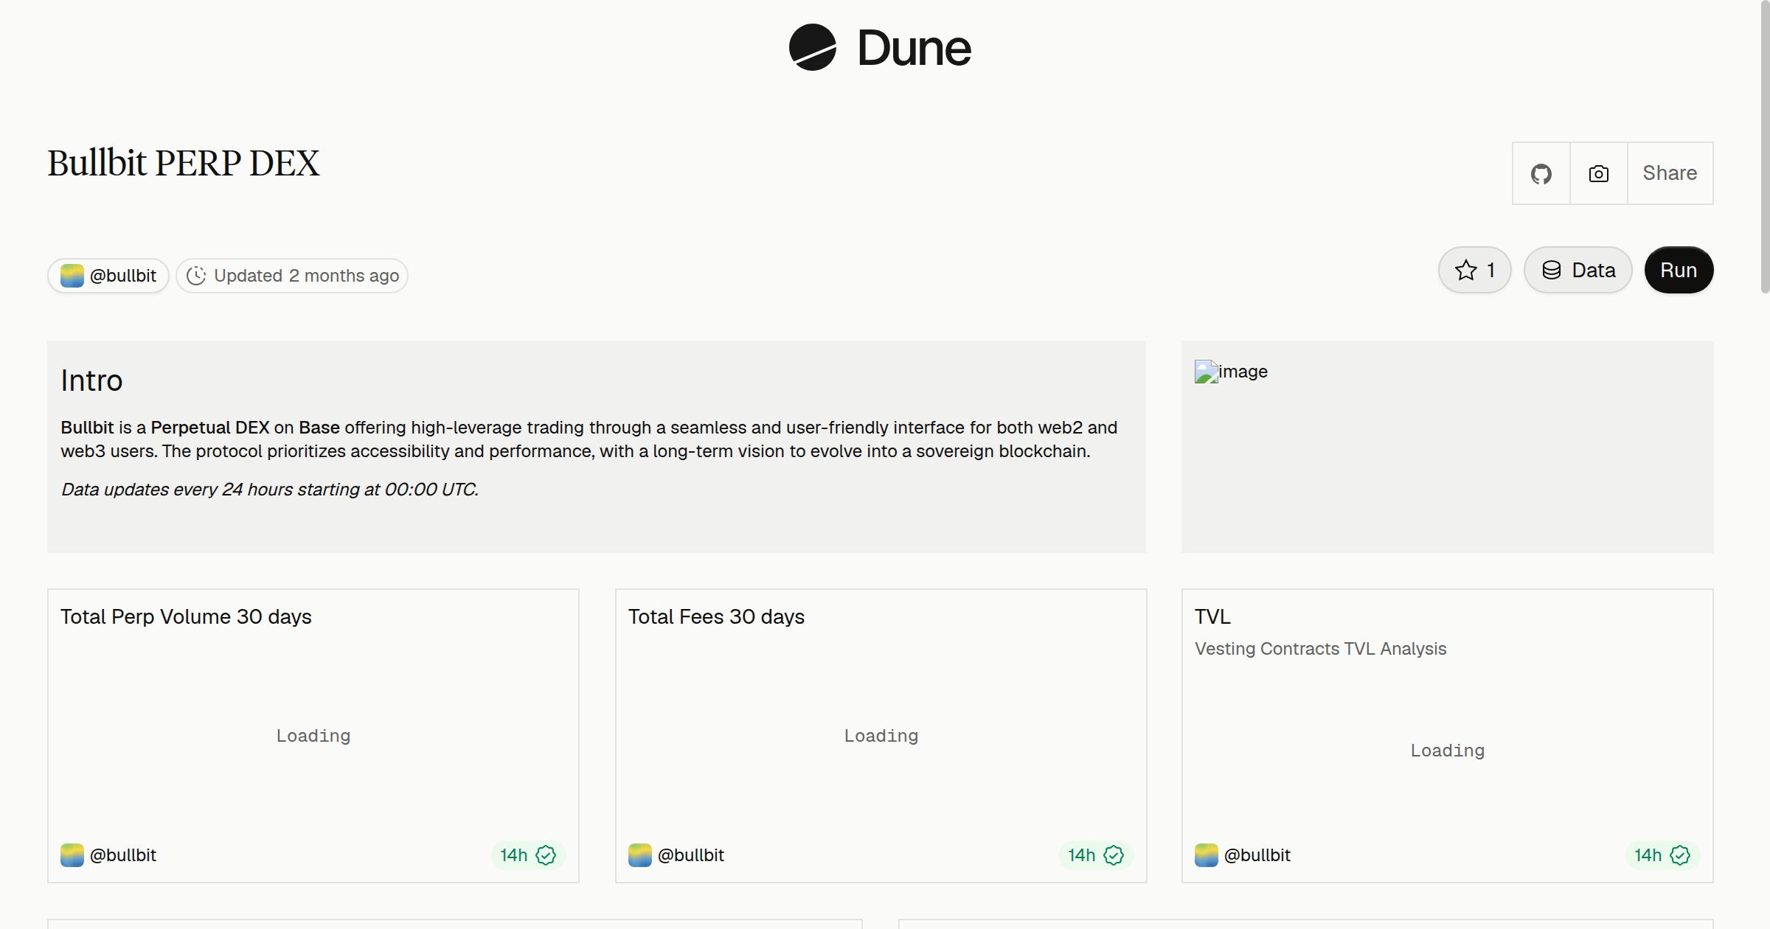The height and width of the screenshot is (929, 1770).
Task: Click the bullbit avatar in header chip
Action: pyautogui.click(x=72, y=276)
